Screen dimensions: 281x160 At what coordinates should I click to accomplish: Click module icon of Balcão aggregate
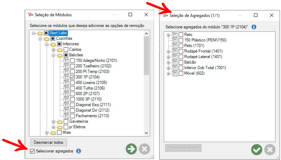175,63
